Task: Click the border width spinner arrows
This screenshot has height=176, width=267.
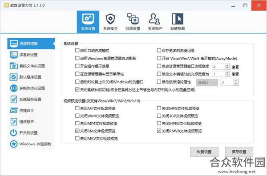Action: [227, 67]
